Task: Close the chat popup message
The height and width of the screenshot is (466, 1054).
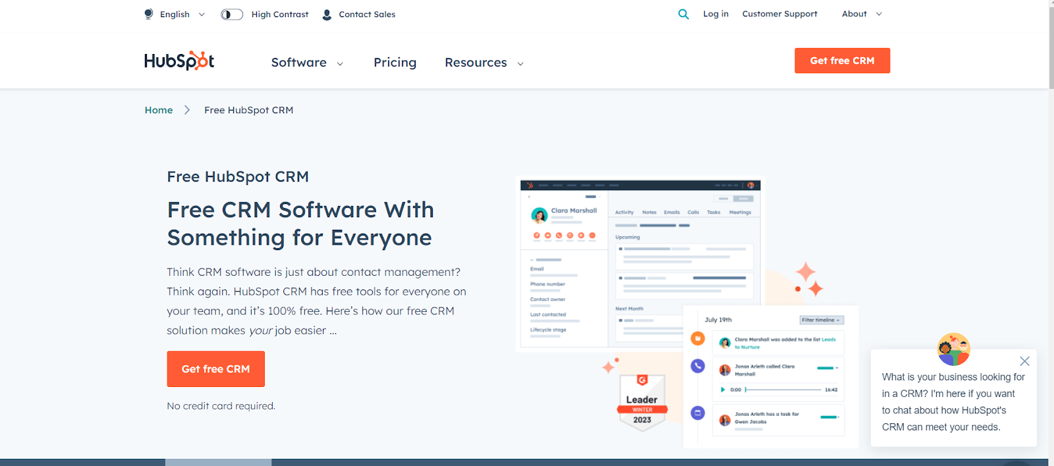Action: (x=1024, y=361)
